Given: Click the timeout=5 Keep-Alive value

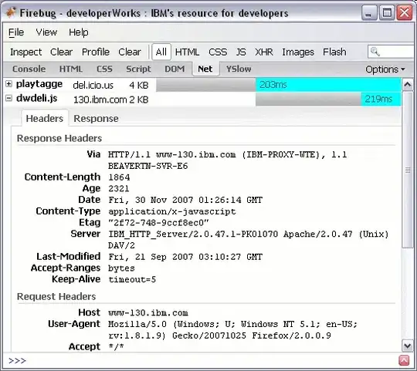Looking at the screenshot, I should (x=132, y=280).
